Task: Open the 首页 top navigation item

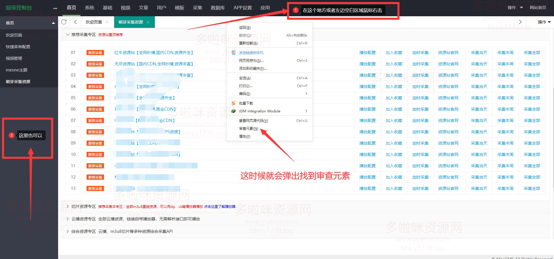Action: click(x=71, y=8)
